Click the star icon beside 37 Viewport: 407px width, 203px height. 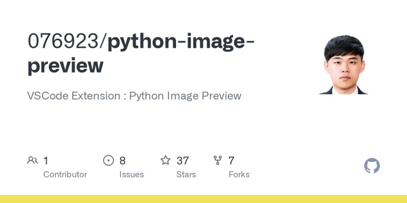tap(165, 160)
